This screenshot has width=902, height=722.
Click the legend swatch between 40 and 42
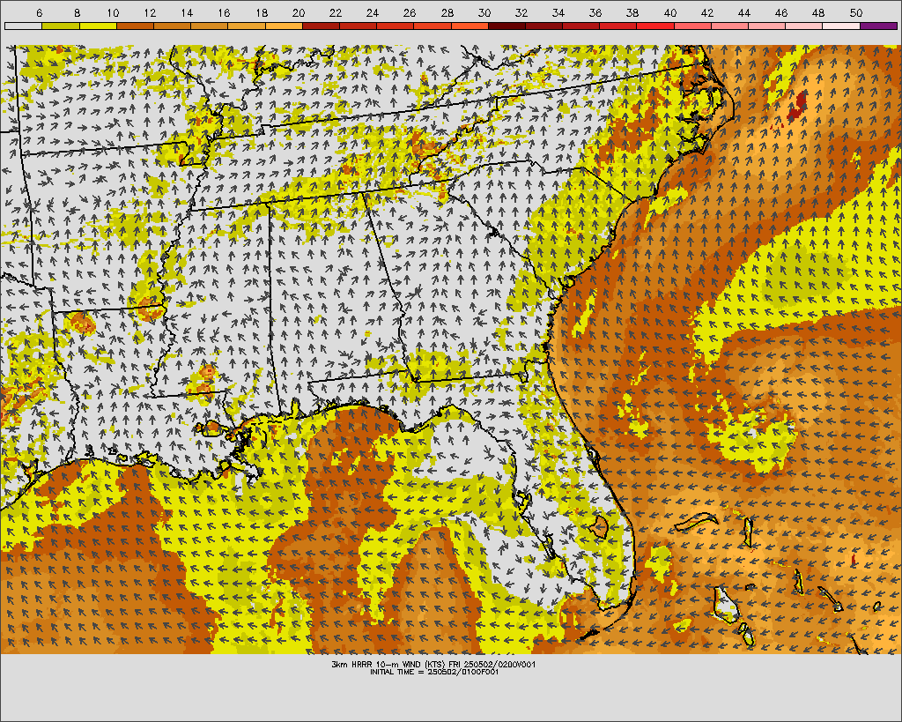pyautogui.click(x=692, y=26)
